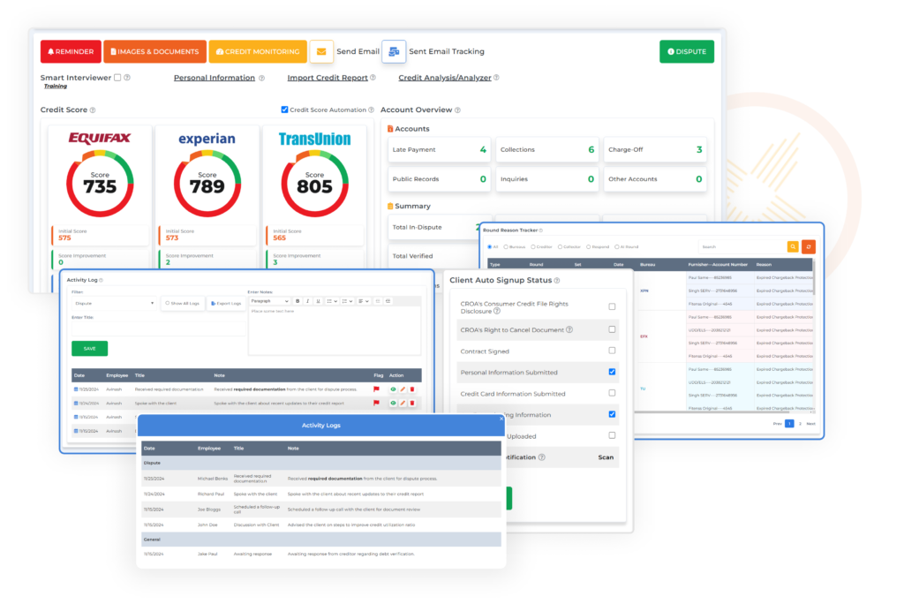This screenshot has width=904, height=604.
Task: Select the Italic formatting icon
Action: click(x=307, y=301)
